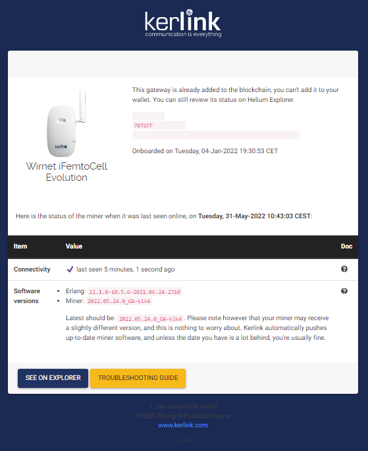The height and width of the screenshot is (451, 368).
Task: Click the Kerlink logo at top
Action: coord(183,23)
